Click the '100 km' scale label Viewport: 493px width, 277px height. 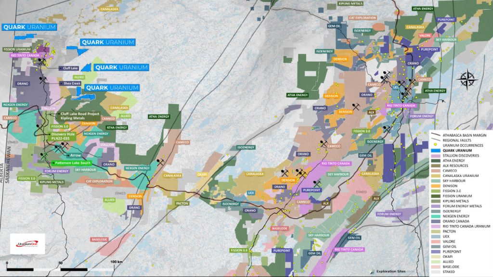click(117, 262)
